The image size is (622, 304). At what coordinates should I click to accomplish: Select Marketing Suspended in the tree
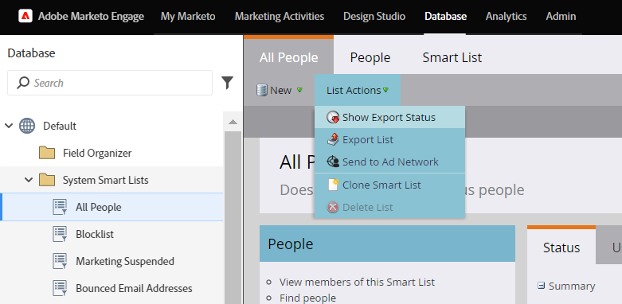(125, 261)
